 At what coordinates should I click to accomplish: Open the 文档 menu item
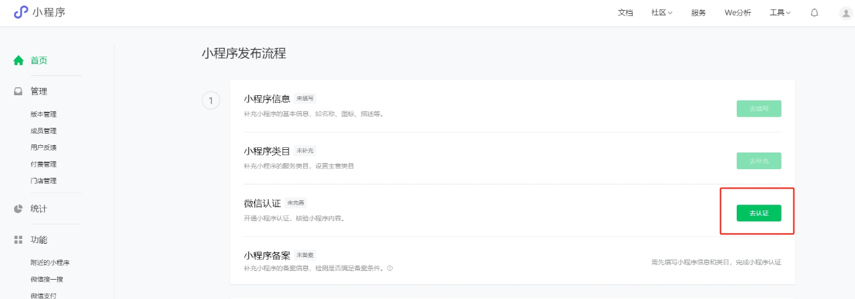pos(625,13)
